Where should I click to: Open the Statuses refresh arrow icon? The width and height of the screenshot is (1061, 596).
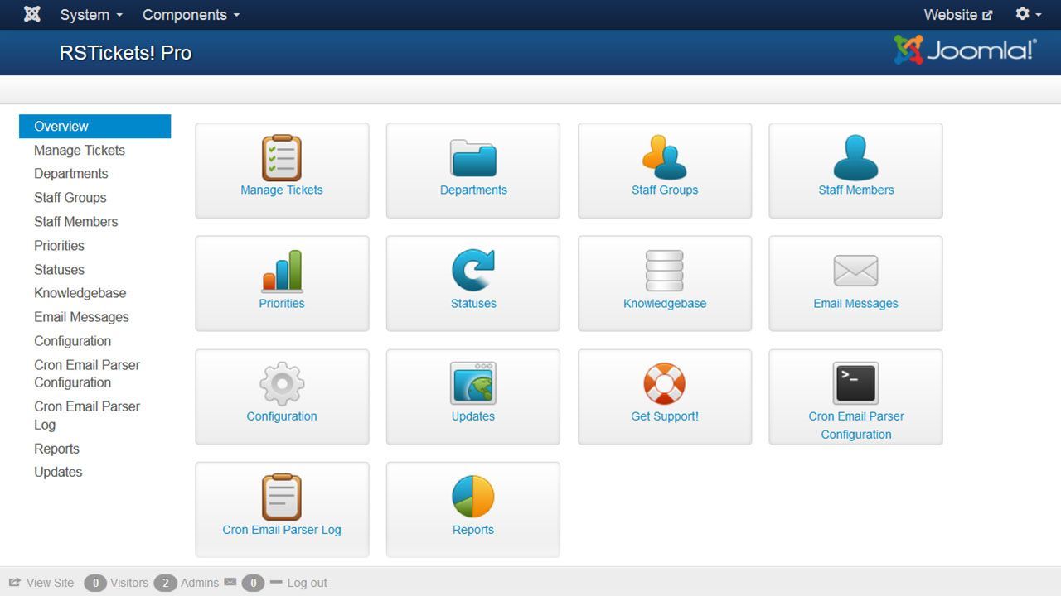[x=473, y=271]
